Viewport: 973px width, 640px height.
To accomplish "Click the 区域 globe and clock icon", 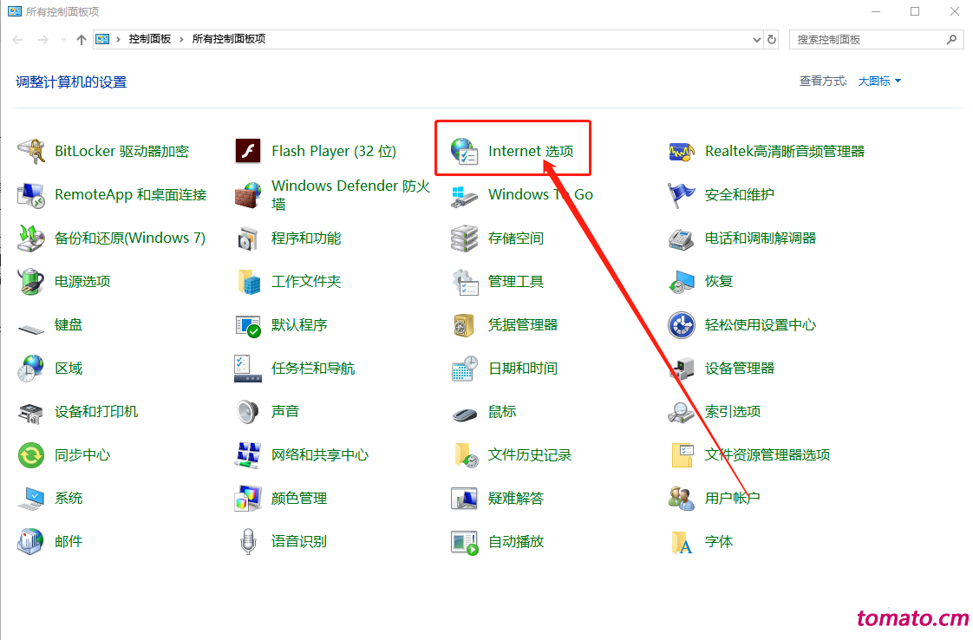I will (31, 369).
